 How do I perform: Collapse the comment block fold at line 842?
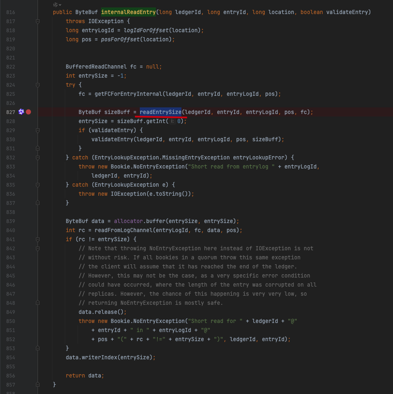[x=38, y=249]
